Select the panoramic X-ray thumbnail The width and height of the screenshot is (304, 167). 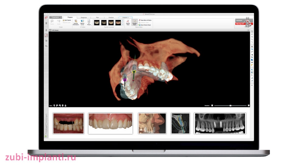coord(219,123)
